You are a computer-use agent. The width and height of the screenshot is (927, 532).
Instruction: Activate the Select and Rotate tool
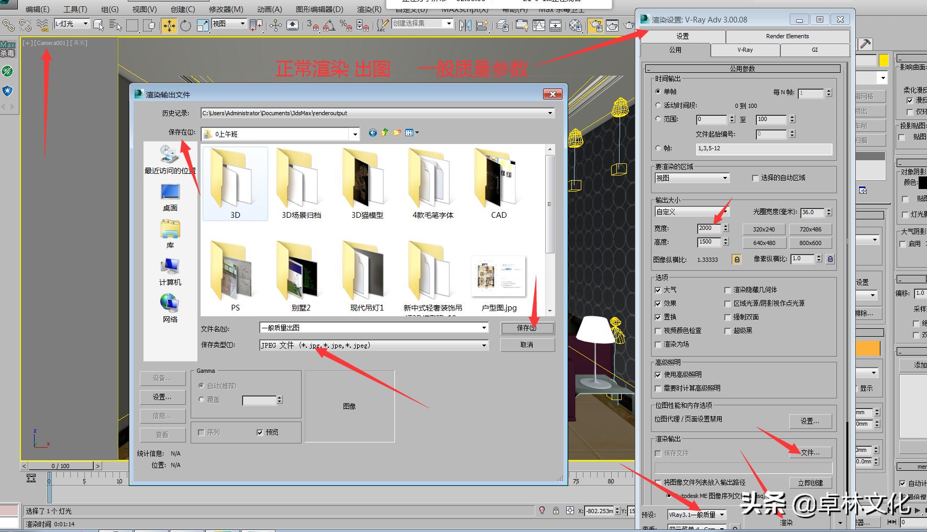pyautogui.click(x=186, y=25)
